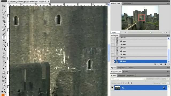
Task: Select the Move tool
Action: (x=4, y=6)
